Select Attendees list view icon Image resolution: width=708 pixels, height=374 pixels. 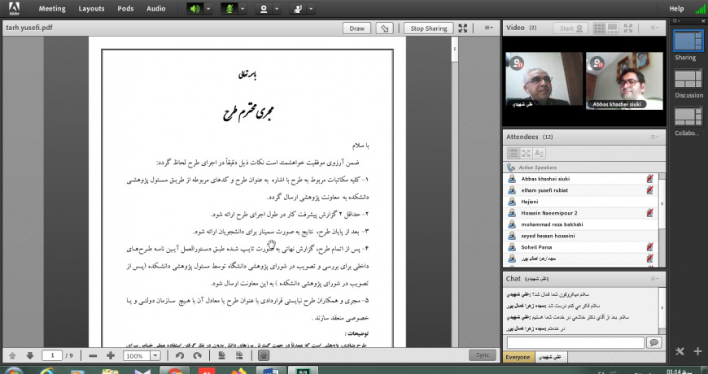click(x=513, y=153)
